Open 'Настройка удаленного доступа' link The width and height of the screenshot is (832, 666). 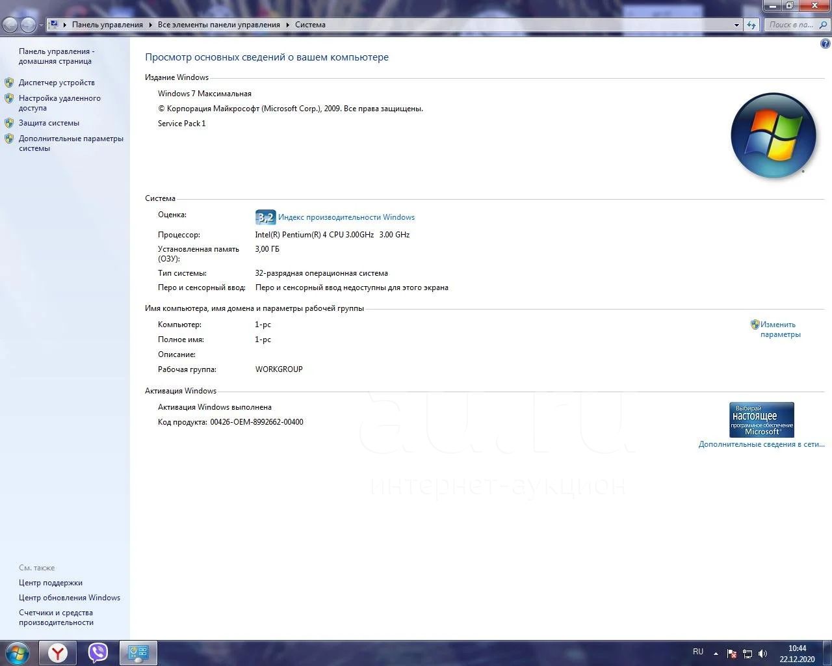(59, 103)
